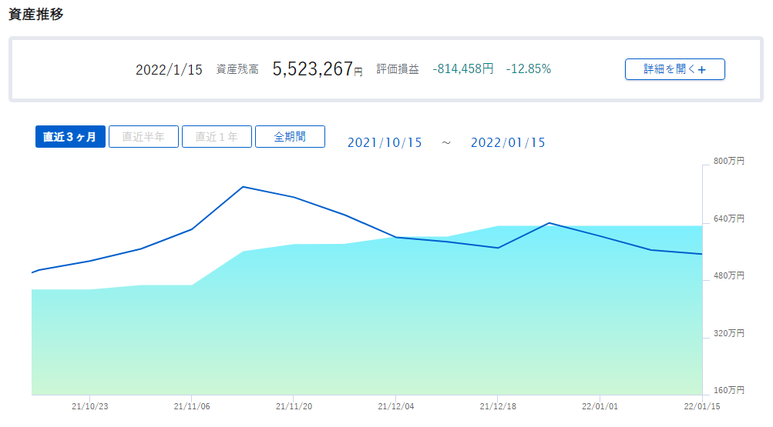This screenshot has height=427, width=773.
Task: Click the 21/10/23 x-axis date label
Action: (89, 406)
